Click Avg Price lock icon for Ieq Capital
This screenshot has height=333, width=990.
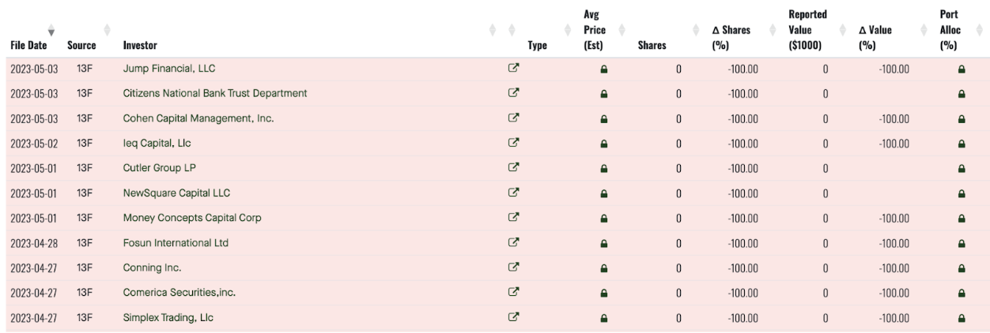tap(604, 144)
